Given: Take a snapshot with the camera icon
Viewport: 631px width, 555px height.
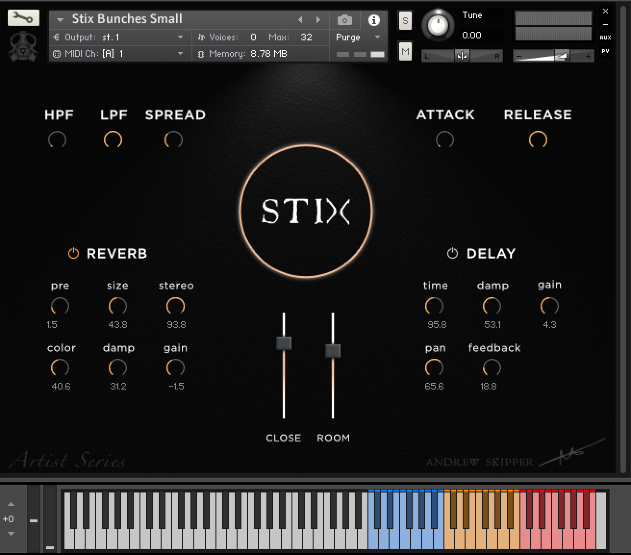Looking at the screenshot, I should click(x=345, y=20).
